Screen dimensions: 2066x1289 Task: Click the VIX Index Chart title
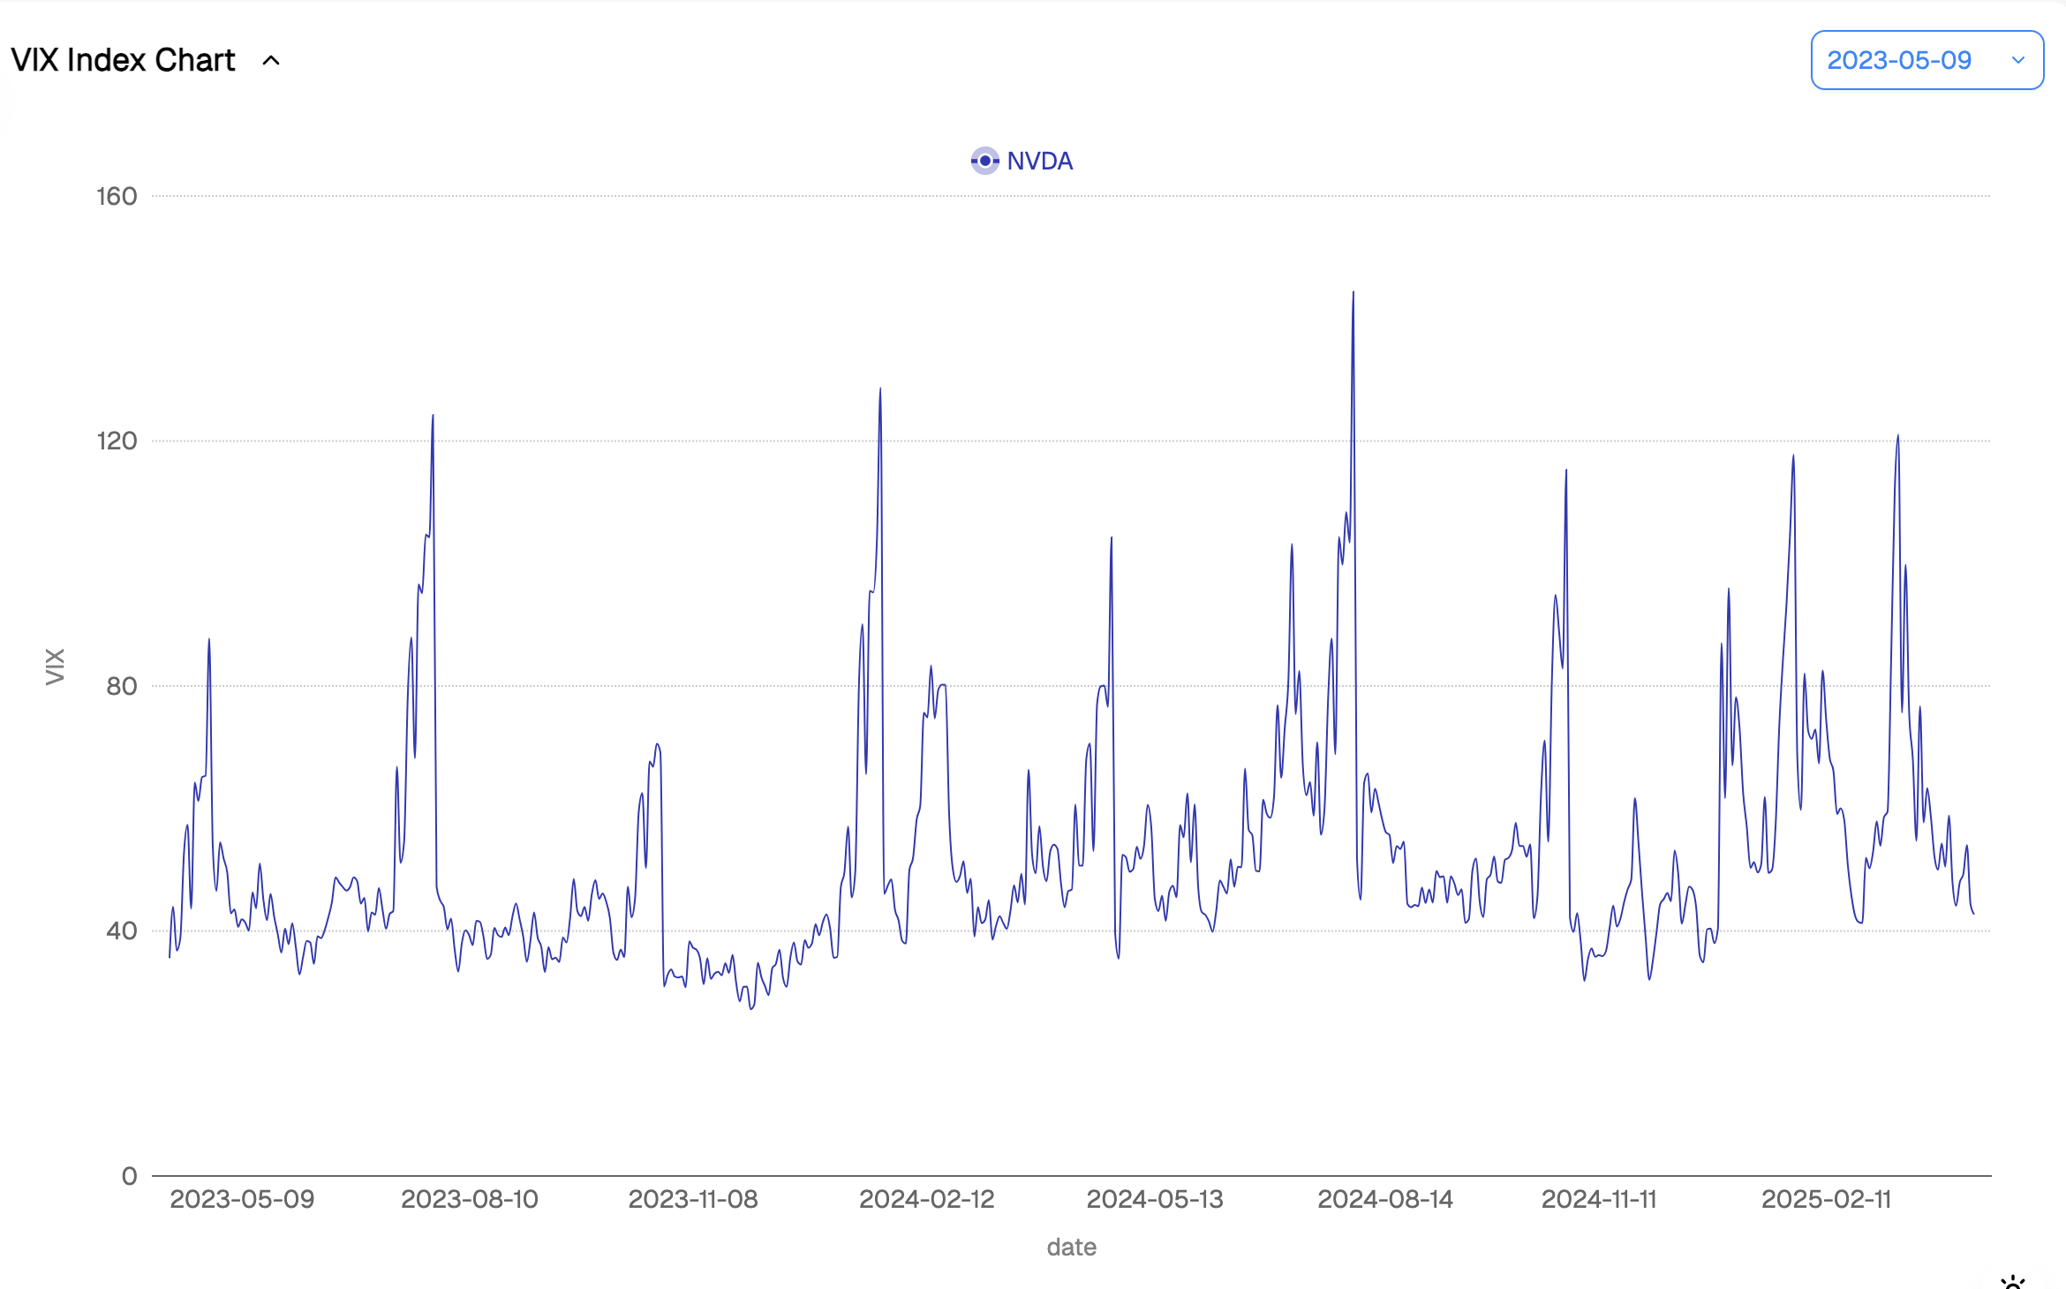tap(123, 60)
